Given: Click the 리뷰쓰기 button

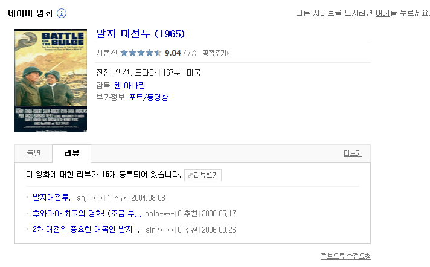Looking at the screenshot, I should tap(203, 175).
